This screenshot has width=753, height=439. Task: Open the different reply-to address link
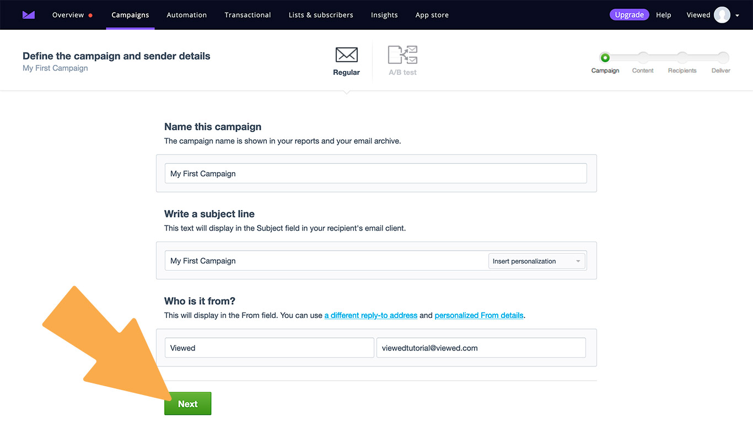tap(371, 315)
